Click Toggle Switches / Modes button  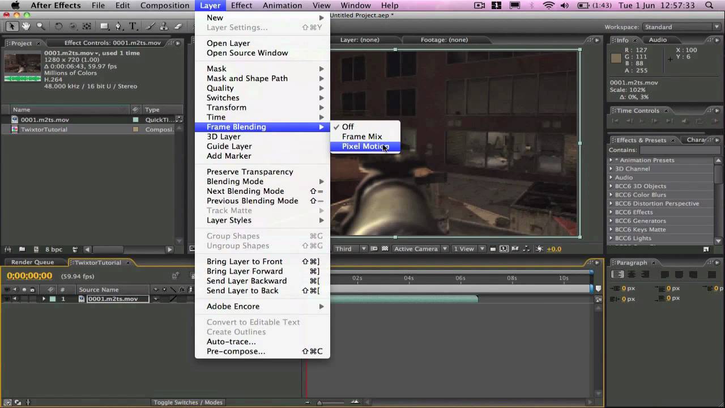tap(187, 402)
